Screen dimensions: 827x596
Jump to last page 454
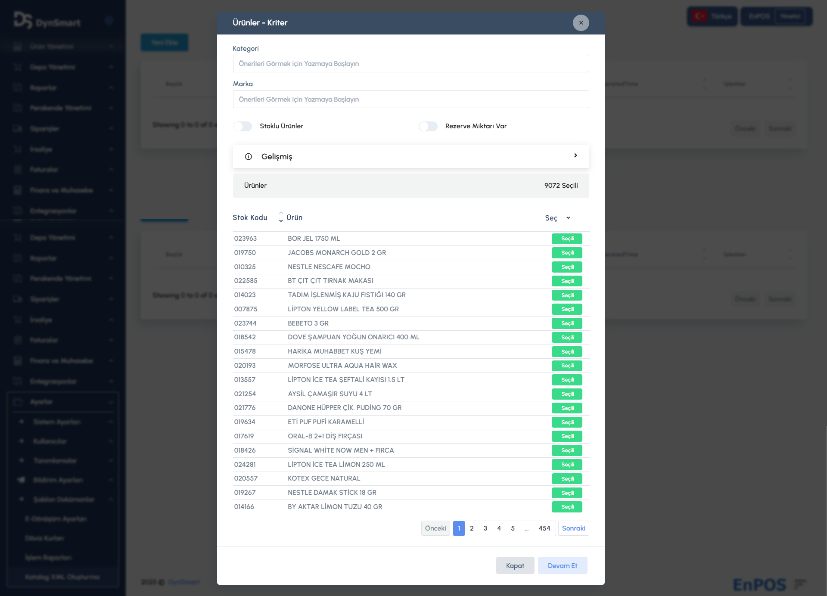click(544, 528)
